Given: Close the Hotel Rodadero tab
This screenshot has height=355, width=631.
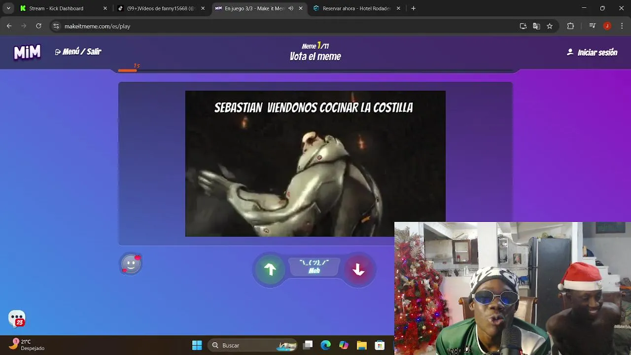Looking at the screenshot, I should tap(398, 8).
